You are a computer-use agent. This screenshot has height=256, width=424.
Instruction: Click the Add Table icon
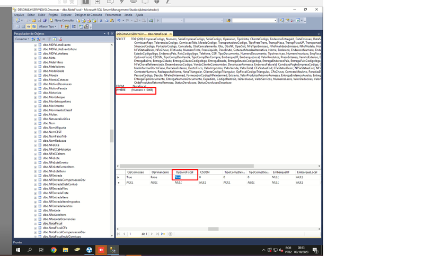click(81, 26)
